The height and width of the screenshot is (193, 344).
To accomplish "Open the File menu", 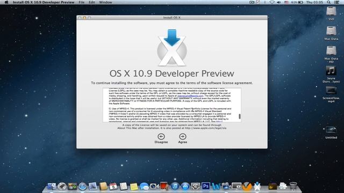I will (x=81, y=2).
